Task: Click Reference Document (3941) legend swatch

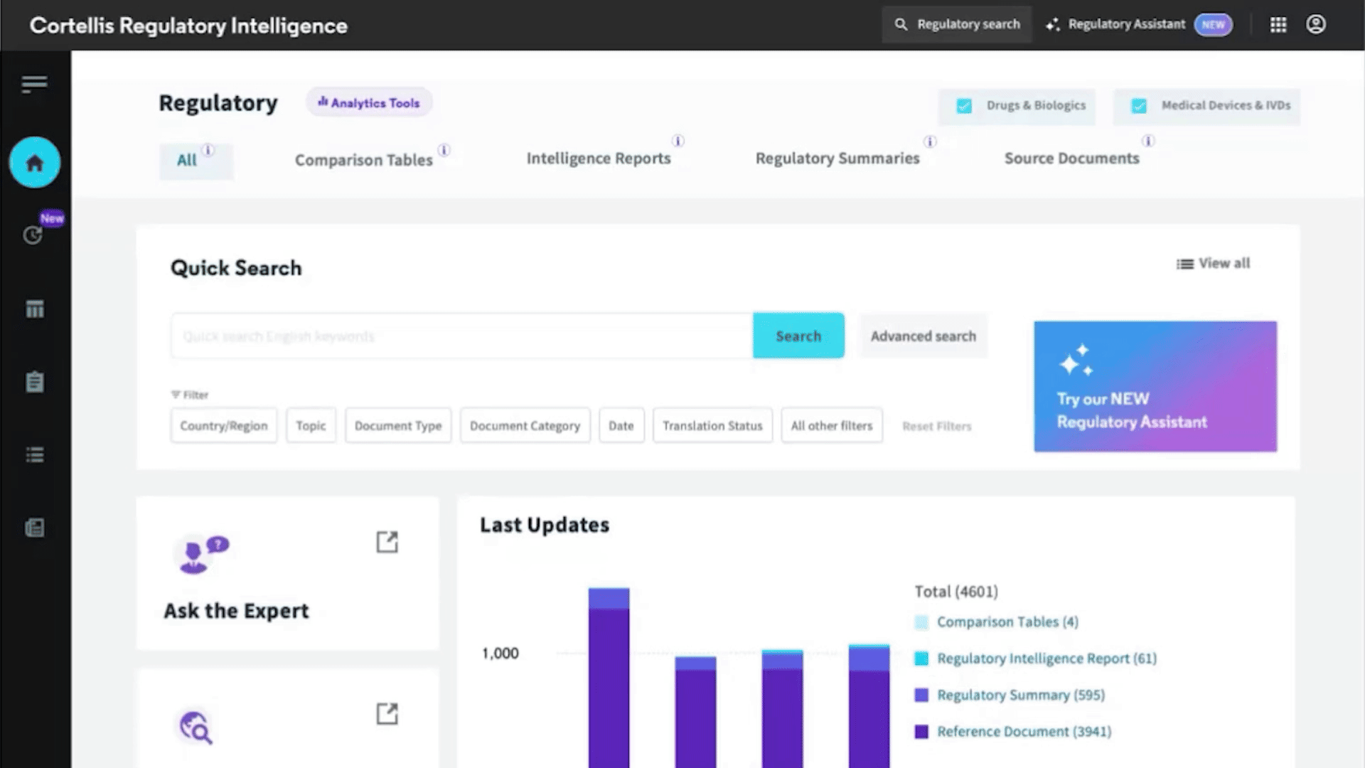Action: coord(921,732)
